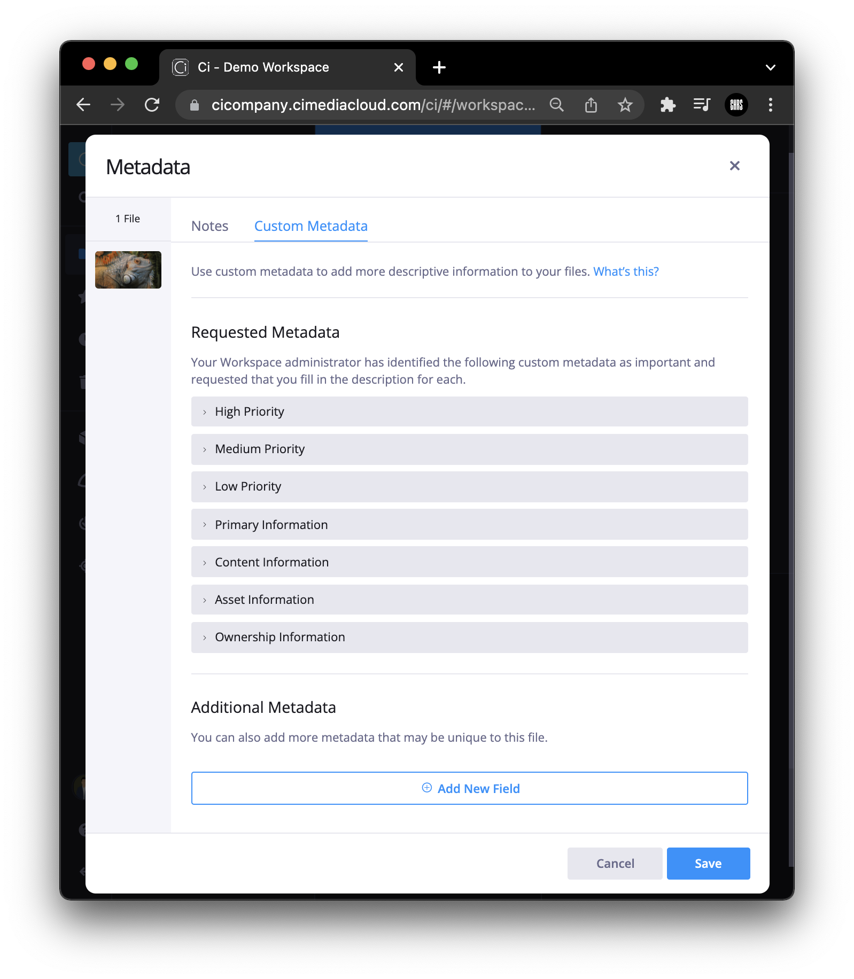Expand the High Priority section
The height and width of the screenshot is (979, 854).
[x=470, y=411]
